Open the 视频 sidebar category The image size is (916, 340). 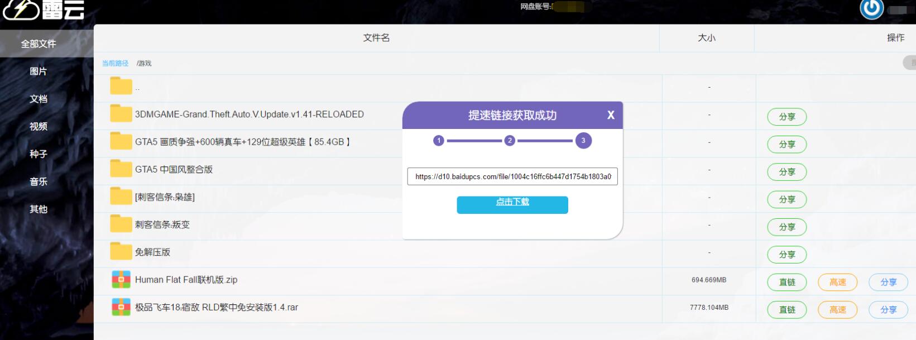point(39,127)
